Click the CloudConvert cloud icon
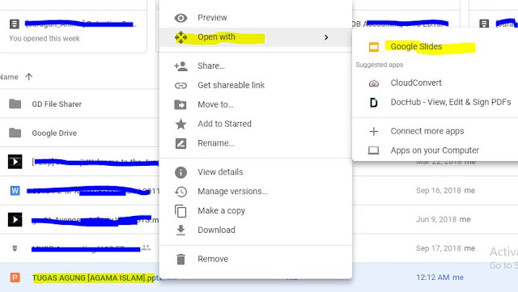This screenshot has height=292, width=518. coord(374,83)
